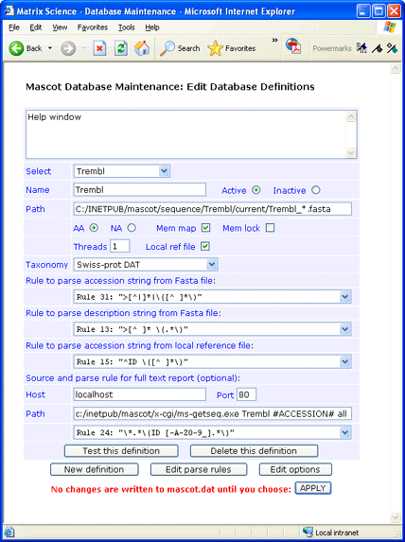
Task: Select the NA radio button
Action: (132, 228)
